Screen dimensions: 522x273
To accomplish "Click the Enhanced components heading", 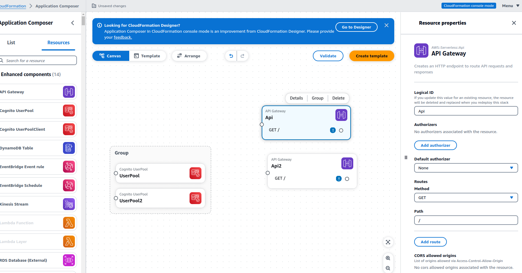I will tap(30, 74).
